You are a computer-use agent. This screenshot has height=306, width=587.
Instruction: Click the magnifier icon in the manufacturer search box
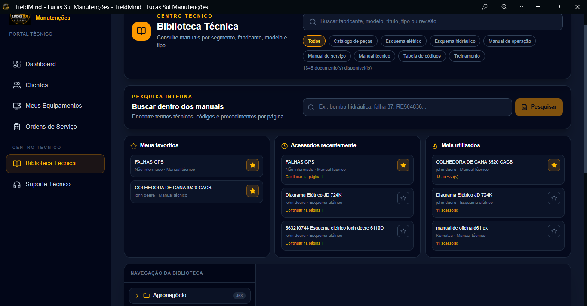[312, 21]
